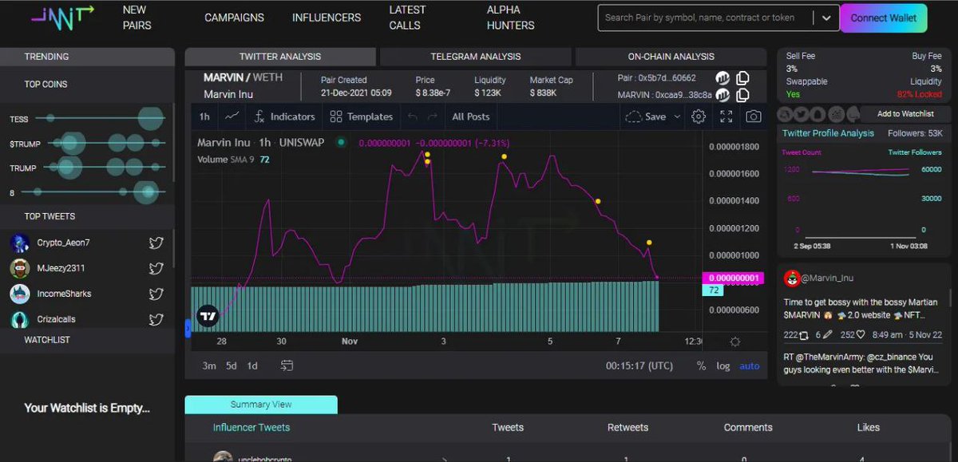This screenshot has width=958, height=462.
Task: Click the Marvin_Inu profile avatar
Action: 792,278
